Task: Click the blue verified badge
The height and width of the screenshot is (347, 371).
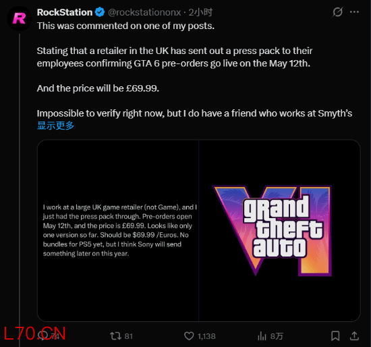Action: [x=100, y=12]
